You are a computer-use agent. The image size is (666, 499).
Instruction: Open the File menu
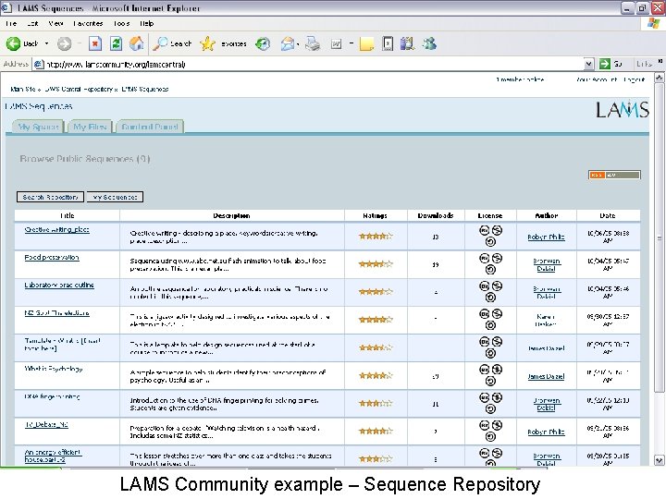(10, 23)
